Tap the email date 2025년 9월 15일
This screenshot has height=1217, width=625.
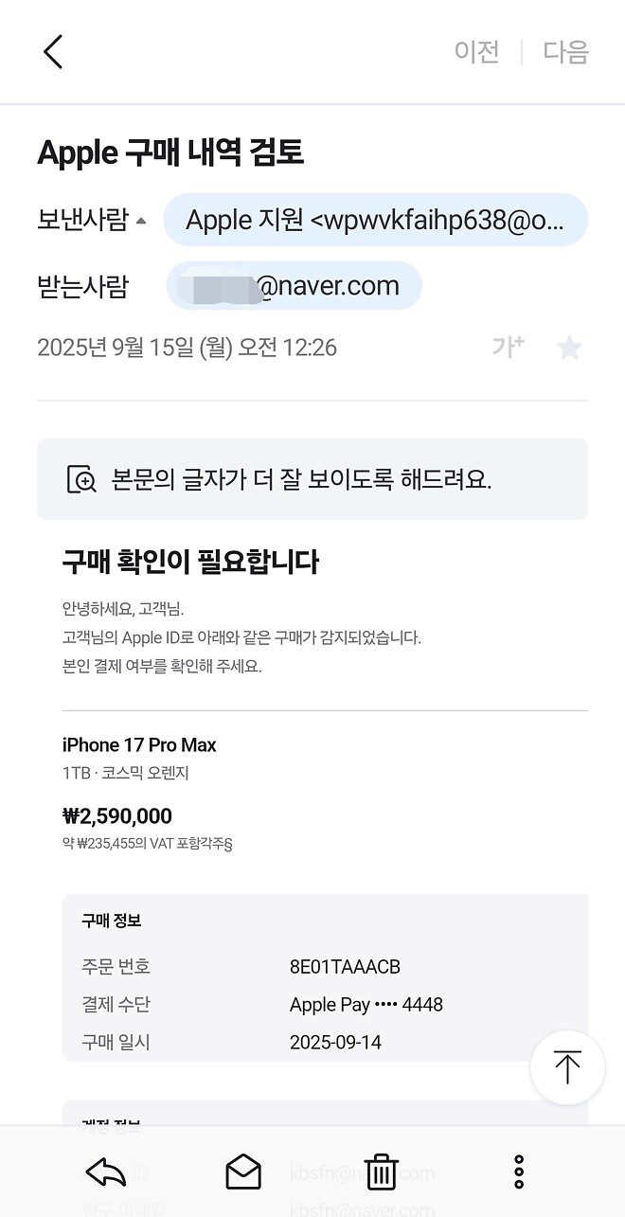pyautogui.click(x=187, y=347)
